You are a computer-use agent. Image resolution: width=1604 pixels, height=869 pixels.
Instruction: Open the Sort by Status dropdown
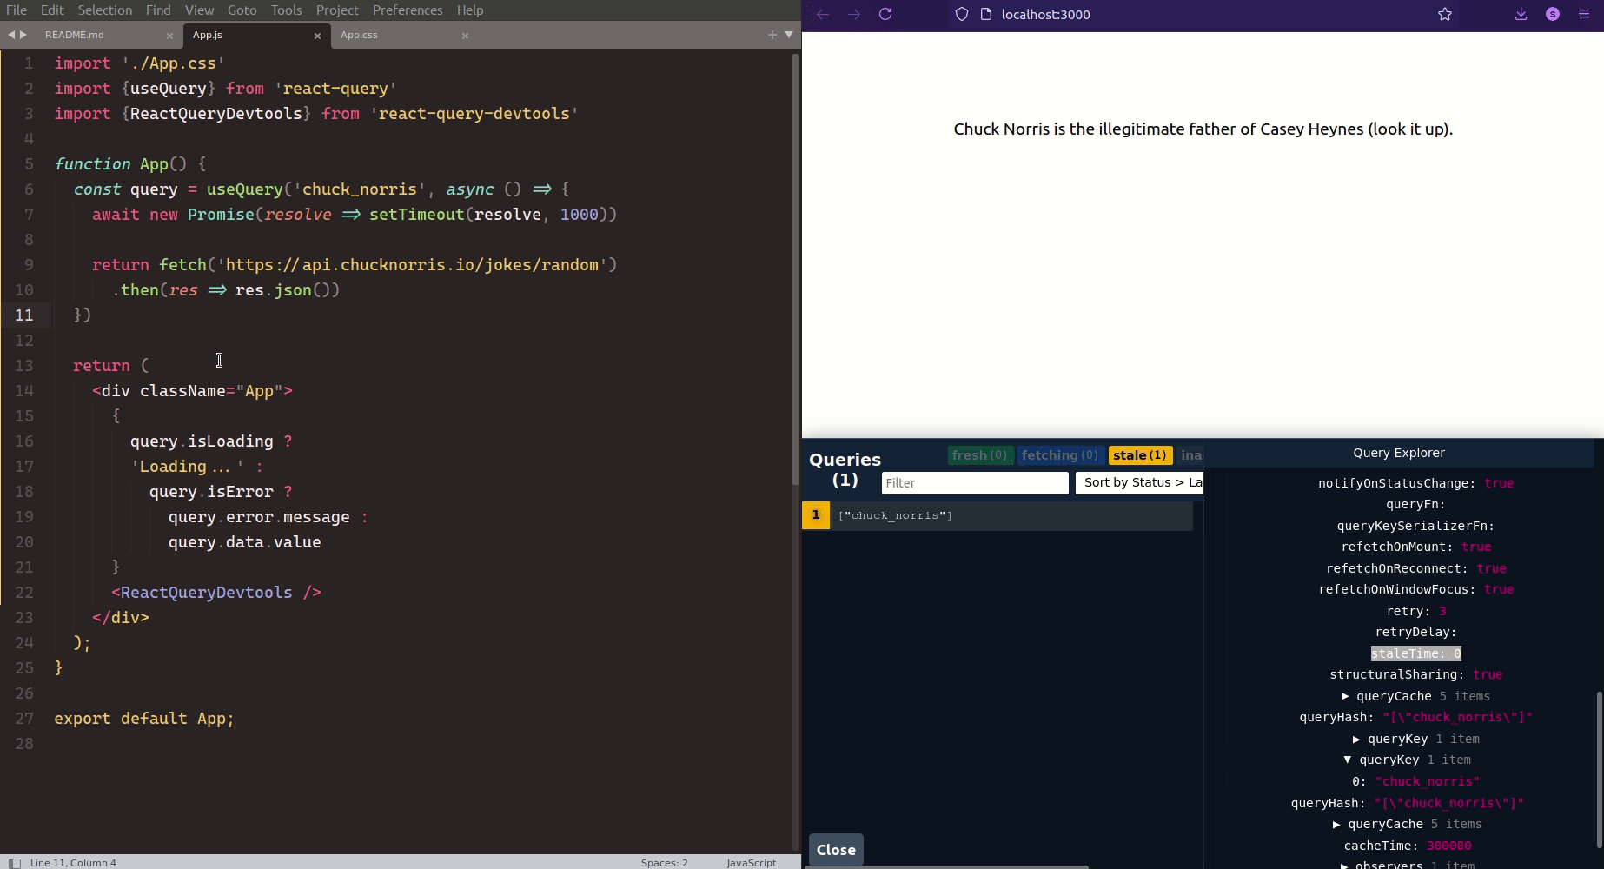pos(1139,482)
